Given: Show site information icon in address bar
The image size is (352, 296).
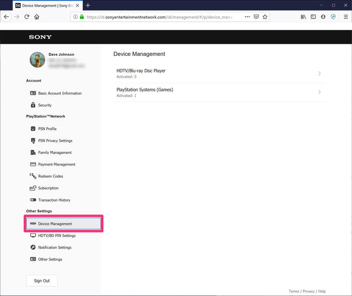Looking at the screenshot, I should (75, 17).
